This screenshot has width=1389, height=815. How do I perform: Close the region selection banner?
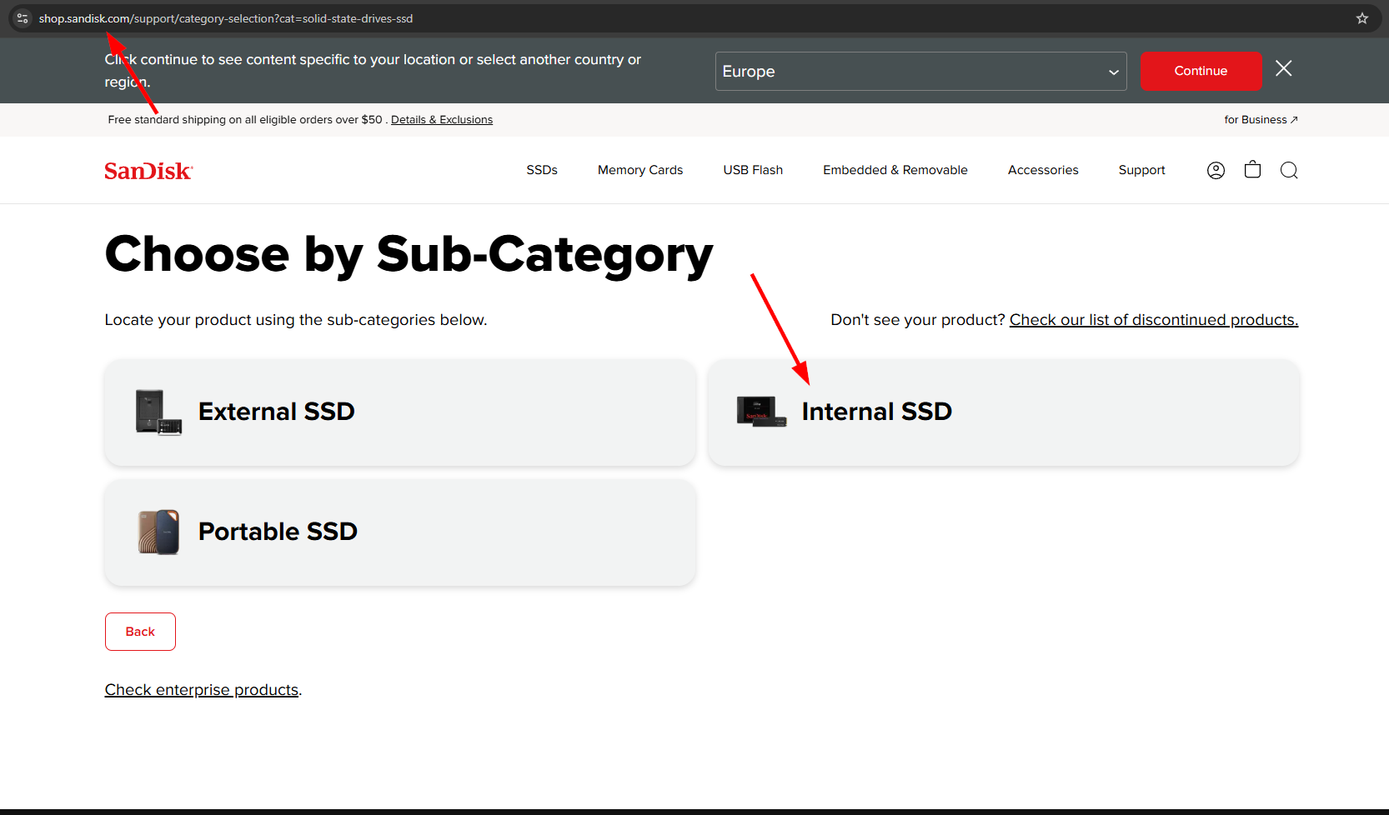(x=1284, y=68)
